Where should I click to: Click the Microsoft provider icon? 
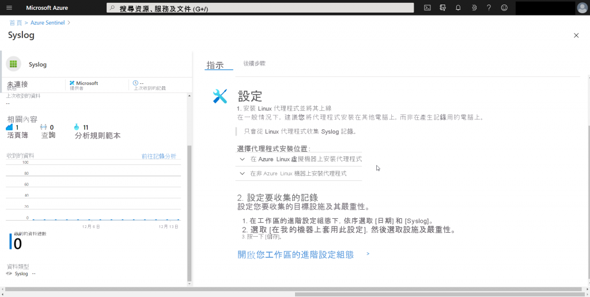pos(72,83)
